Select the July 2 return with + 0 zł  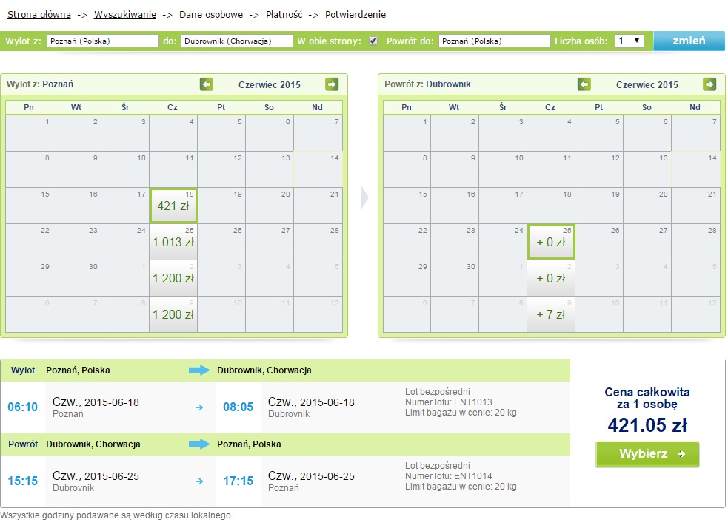click(551, 277)
